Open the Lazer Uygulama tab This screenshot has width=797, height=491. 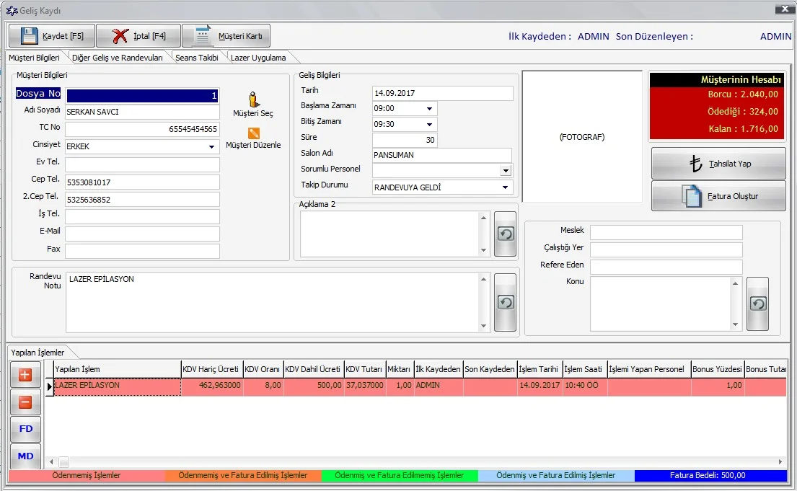(258, 58)
